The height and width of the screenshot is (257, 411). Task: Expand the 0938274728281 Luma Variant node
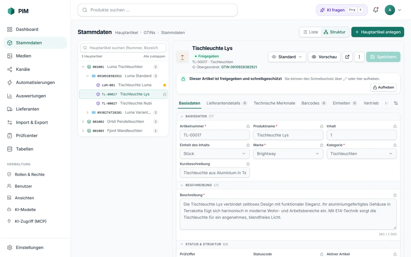pyautogui.click(x=88, y=113)
